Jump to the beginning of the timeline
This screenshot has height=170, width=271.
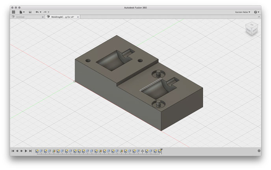pos(13,151)
